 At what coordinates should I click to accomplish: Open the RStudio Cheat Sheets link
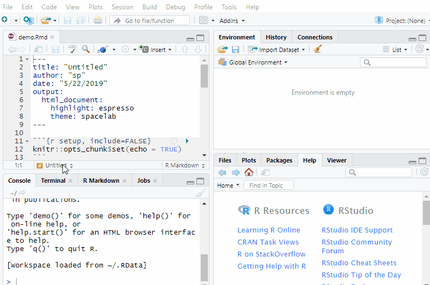[x=359, y=263]
